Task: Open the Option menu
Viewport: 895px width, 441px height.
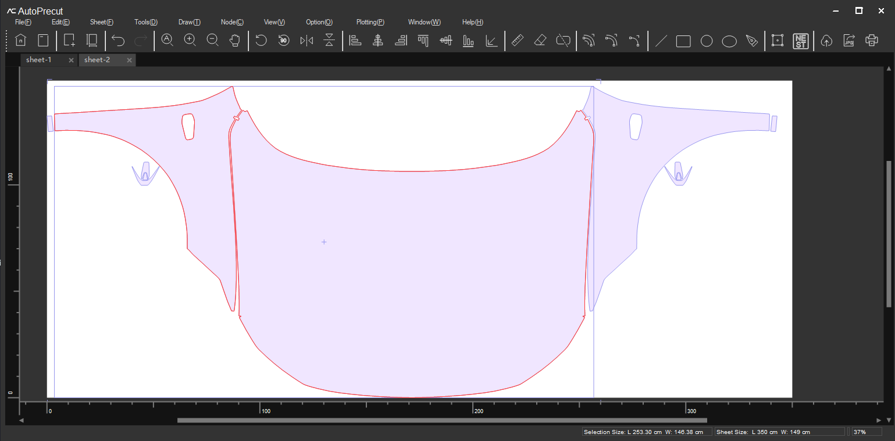Action: click(319, 22)
